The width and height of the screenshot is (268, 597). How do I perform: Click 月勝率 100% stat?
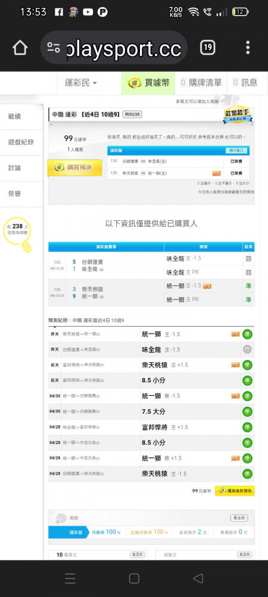[106, 533]
